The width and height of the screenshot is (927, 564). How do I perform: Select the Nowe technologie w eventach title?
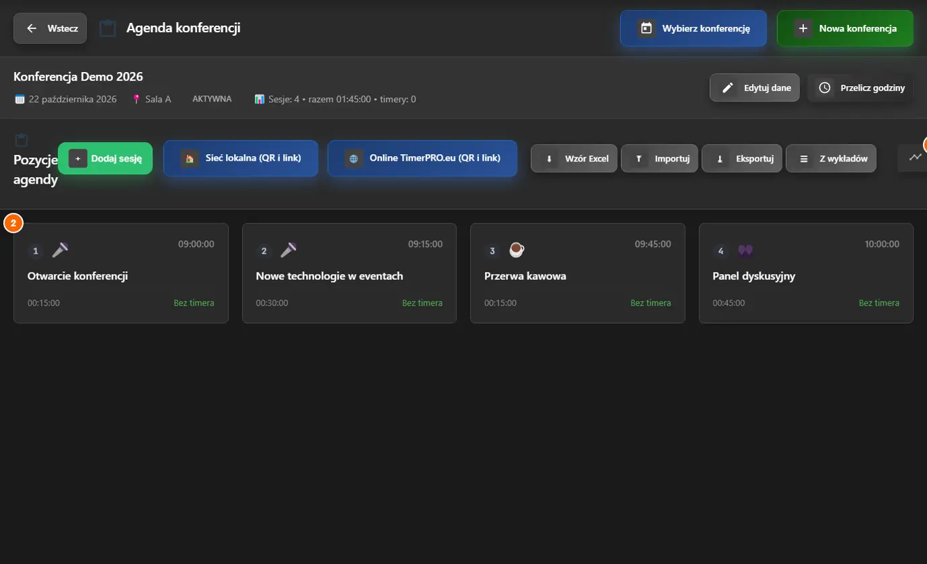[330, 276]
